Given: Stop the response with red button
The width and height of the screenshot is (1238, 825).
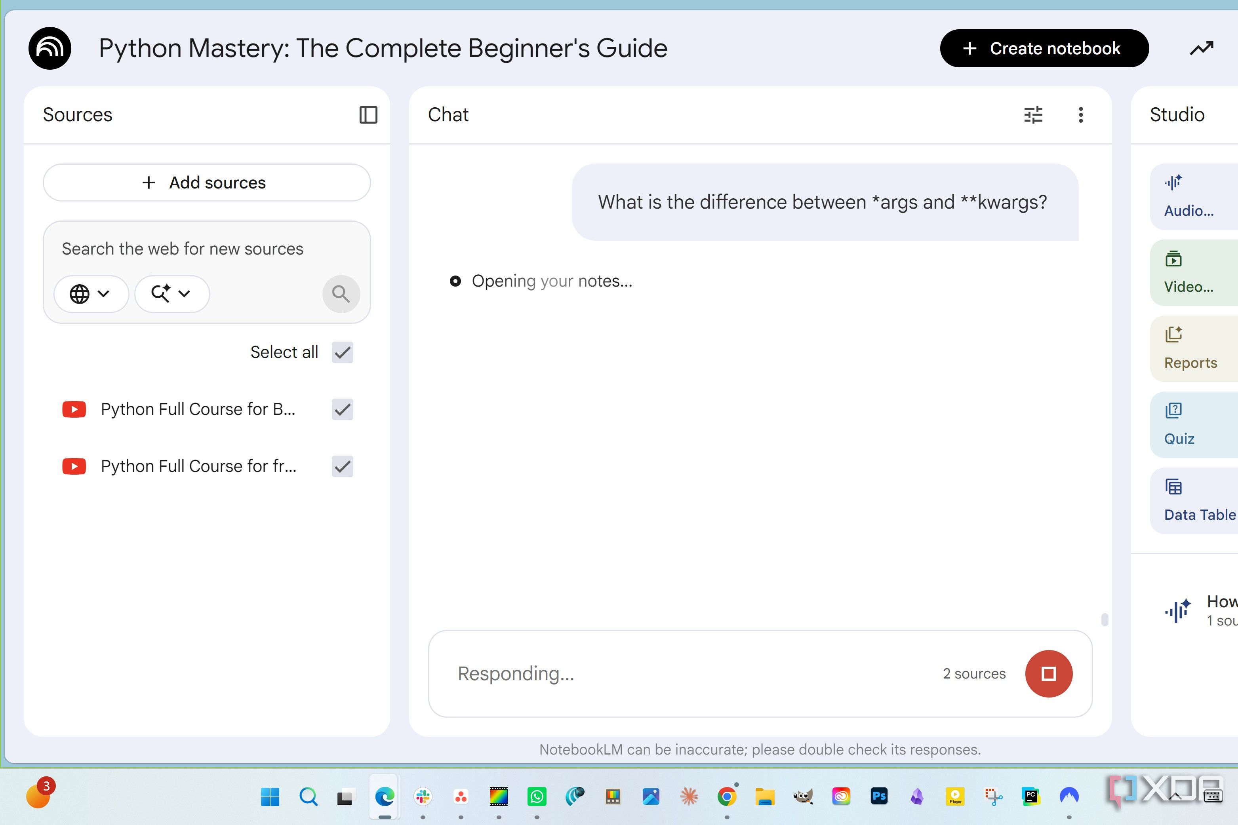Looking at the screenshot, I should click(1049, 673).
